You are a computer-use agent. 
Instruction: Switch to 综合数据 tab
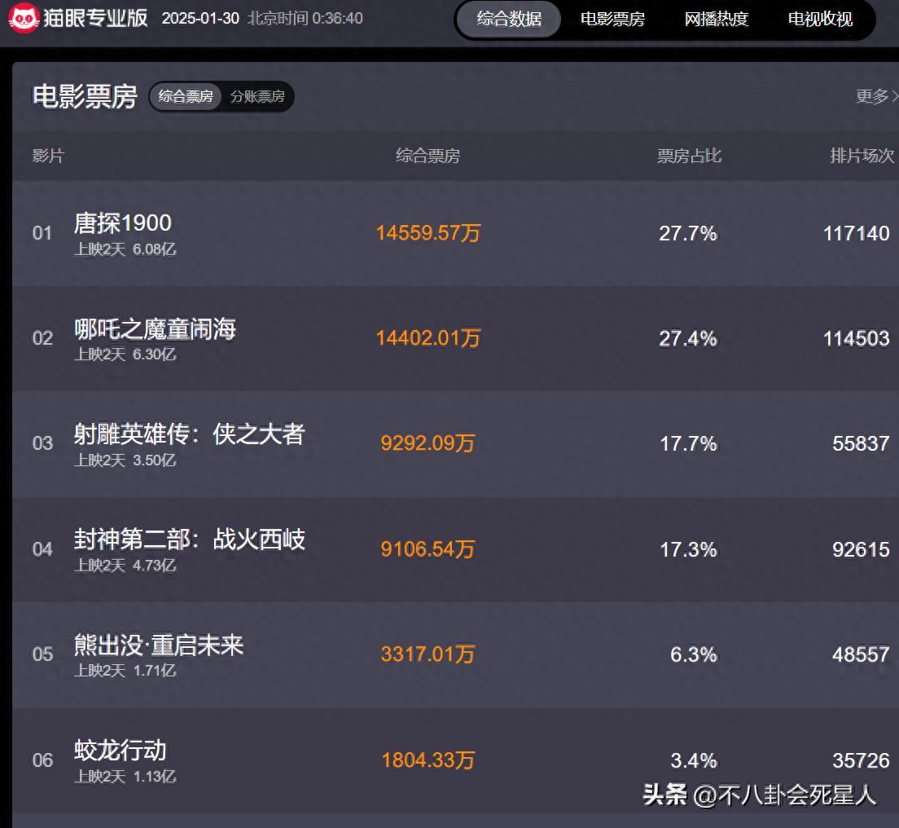tap(509, 20)
